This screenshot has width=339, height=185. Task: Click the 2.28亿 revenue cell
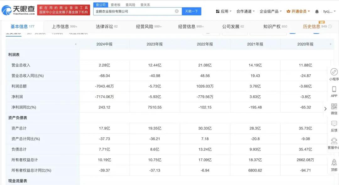coord(105,65)
